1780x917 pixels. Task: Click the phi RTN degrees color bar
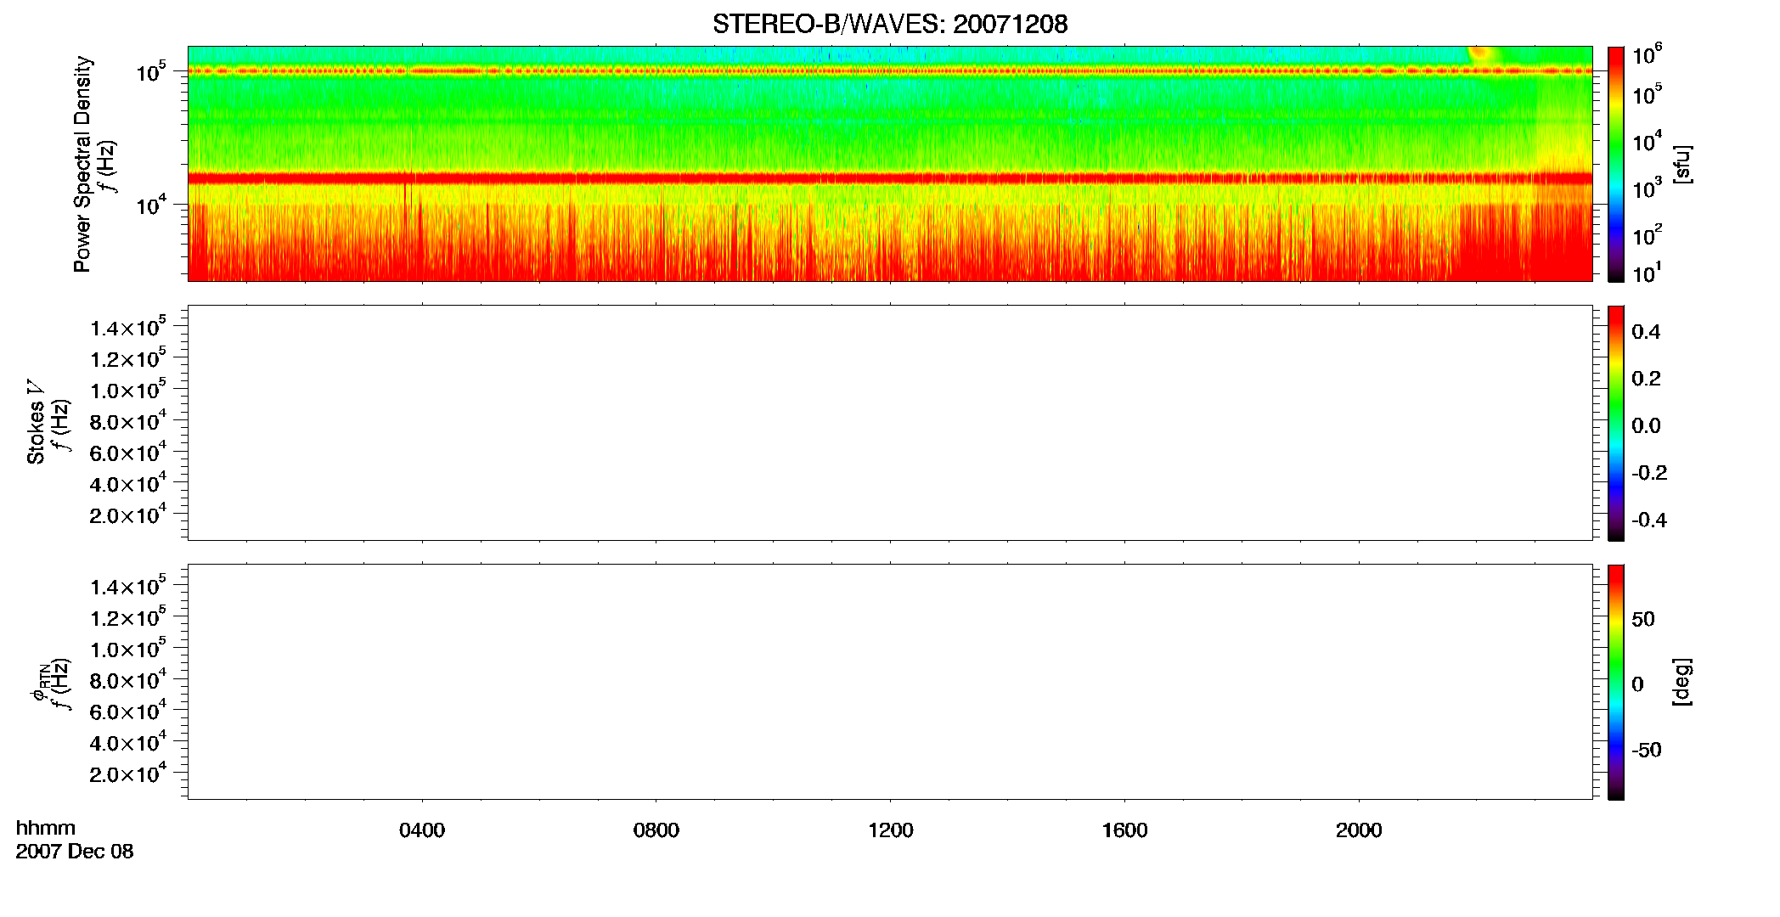pyautogui.click(x=1615, y=682)
